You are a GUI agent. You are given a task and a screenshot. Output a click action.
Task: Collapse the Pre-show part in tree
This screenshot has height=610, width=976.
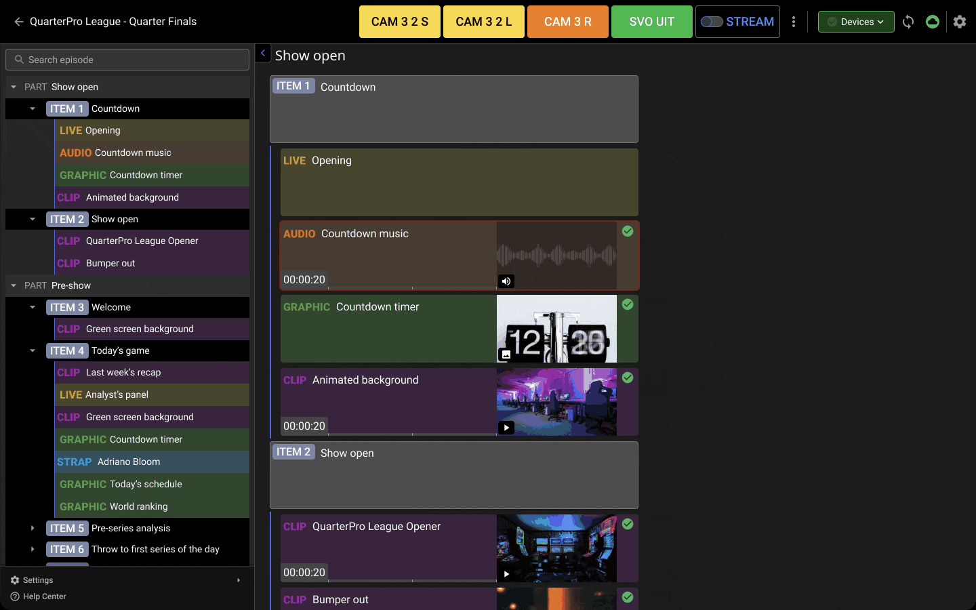tap(14, 285)
